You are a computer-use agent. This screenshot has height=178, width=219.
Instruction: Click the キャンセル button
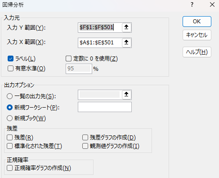(197, 35)
